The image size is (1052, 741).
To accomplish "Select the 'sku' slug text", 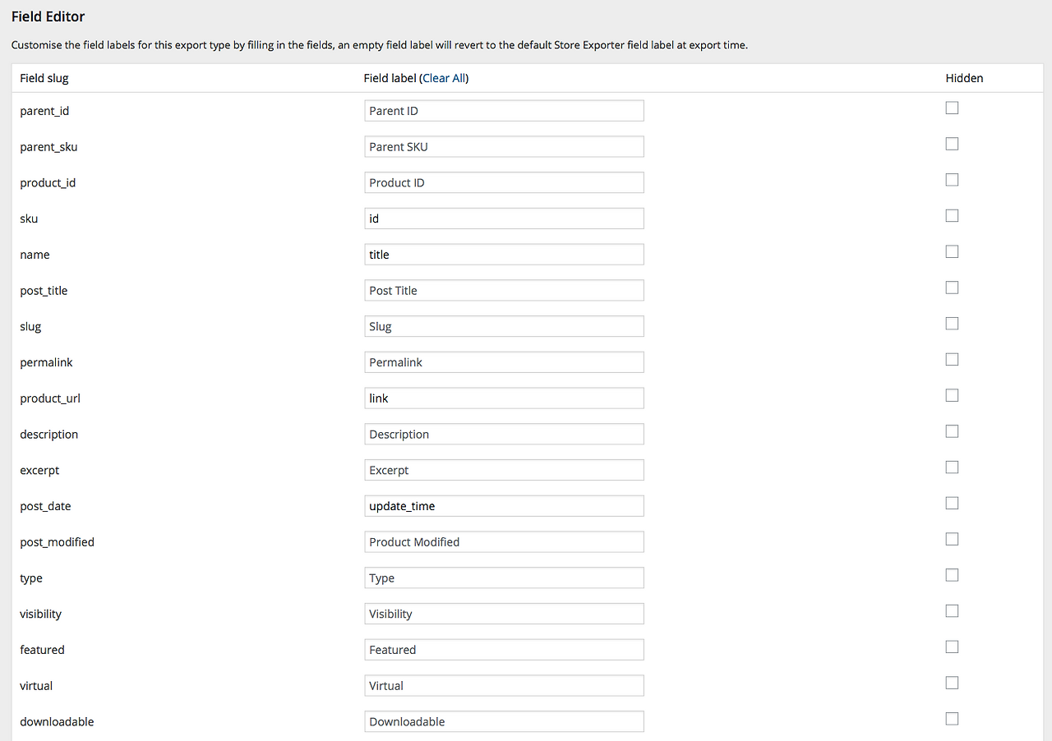I will 29,219.
